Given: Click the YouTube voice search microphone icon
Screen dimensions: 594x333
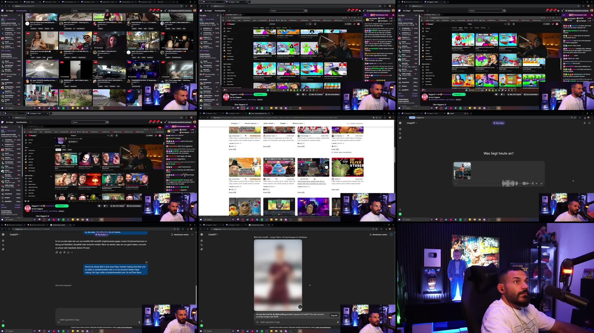Looking at the screenshot, I should point(315,24).
